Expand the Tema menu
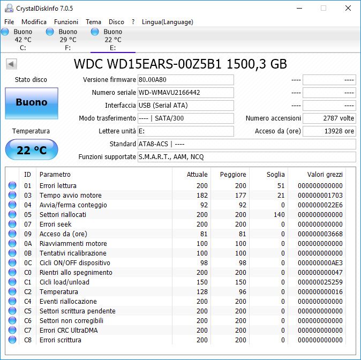 (93, 22)
